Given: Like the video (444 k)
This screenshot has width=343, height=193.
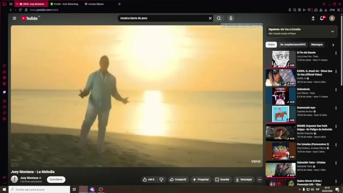Looking at the screenshot, I should [149, 180].
